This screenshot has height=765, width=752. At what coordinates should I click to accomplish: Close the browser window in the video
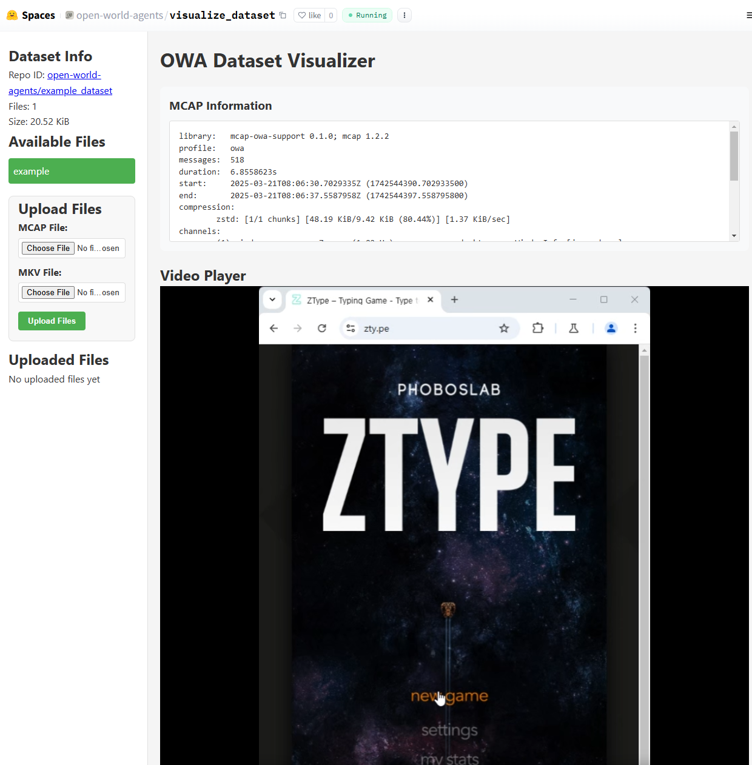(634, 299)
